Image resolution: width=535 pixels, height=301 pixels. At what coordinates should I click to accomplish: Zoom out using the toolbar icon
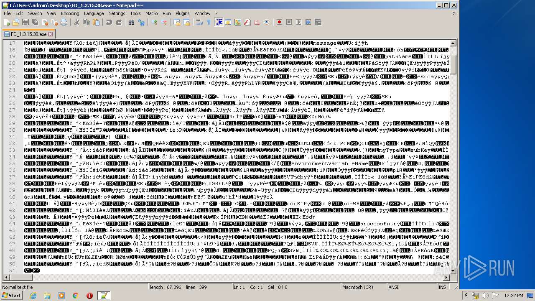pos(164,22)
